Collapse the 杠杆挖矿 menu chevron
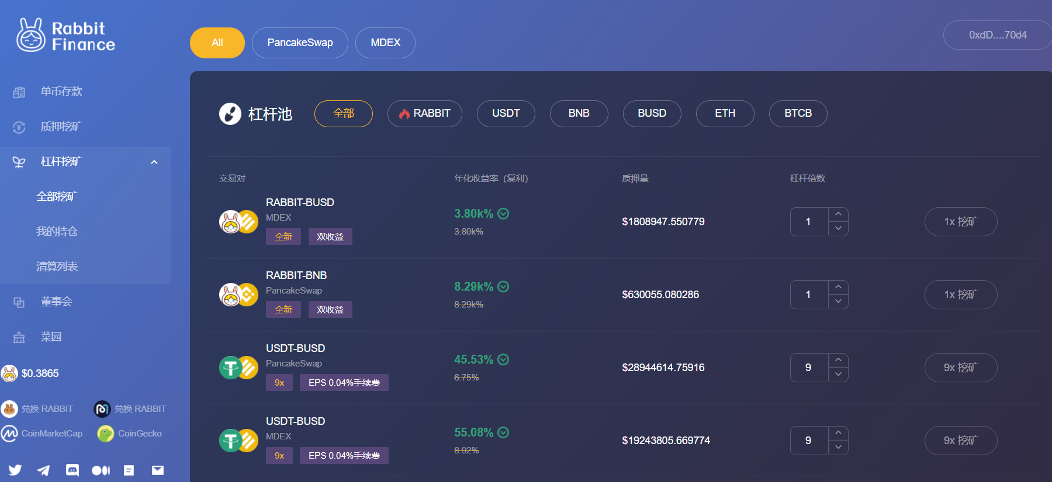 (154, 162)
